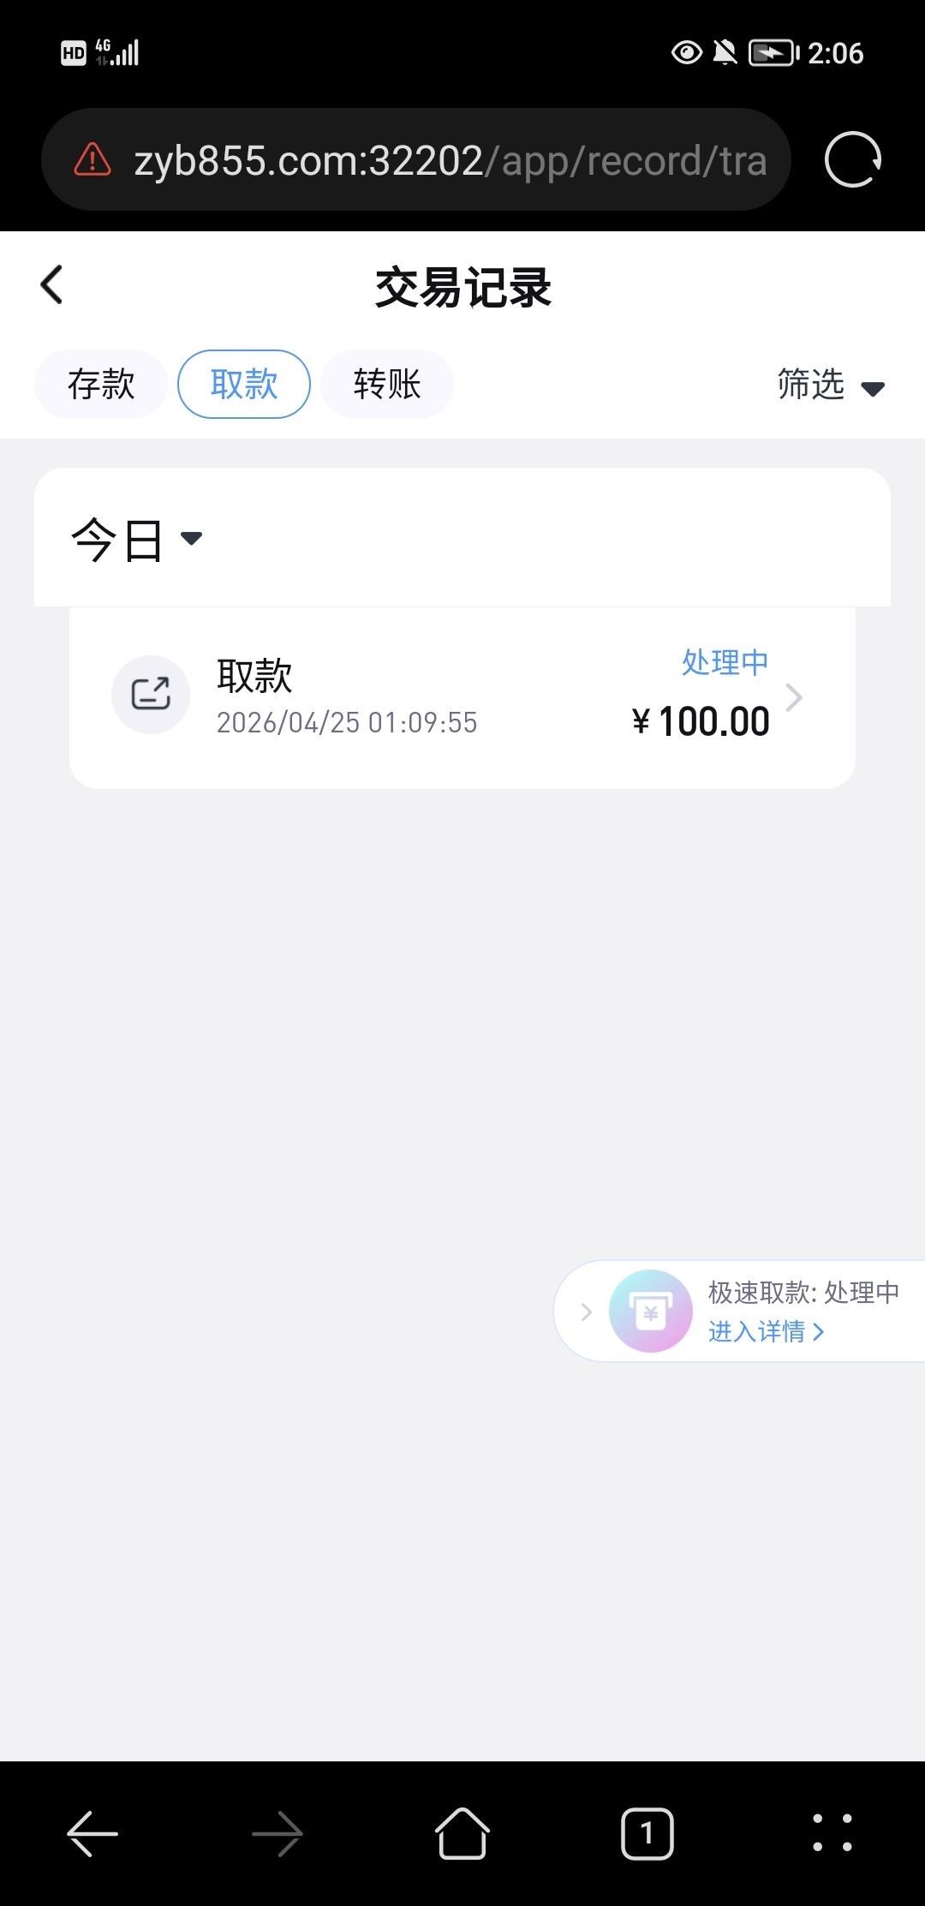This screenshot has width=925, height=1906.
Task: Reload the page with the refresh icon
Action: pyautogui.click(x=852, y=159)
